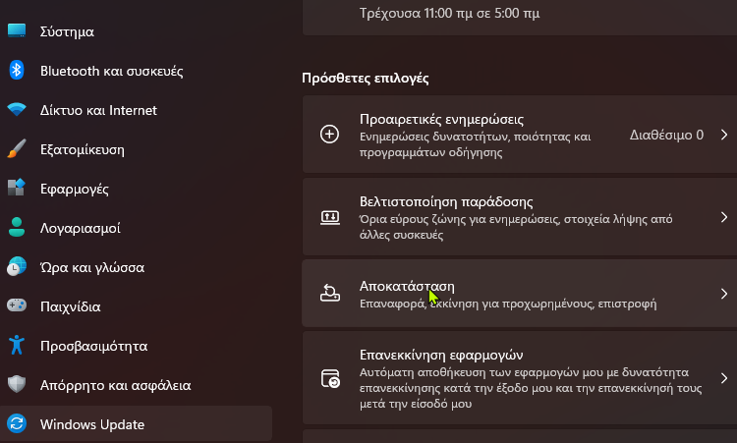
Task: Click the Wi-Fi icon for Δίκτυο και Internet
Action: pyautogui.click(x=17, y=109)
